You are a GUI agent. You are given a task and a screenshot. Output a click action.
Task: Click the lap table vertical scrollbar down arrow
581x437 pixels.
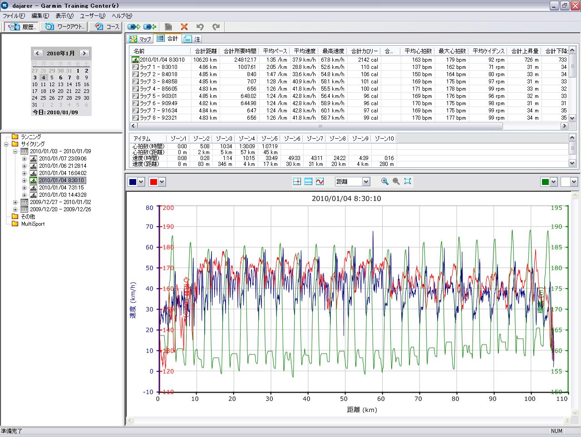click(572, 118)
